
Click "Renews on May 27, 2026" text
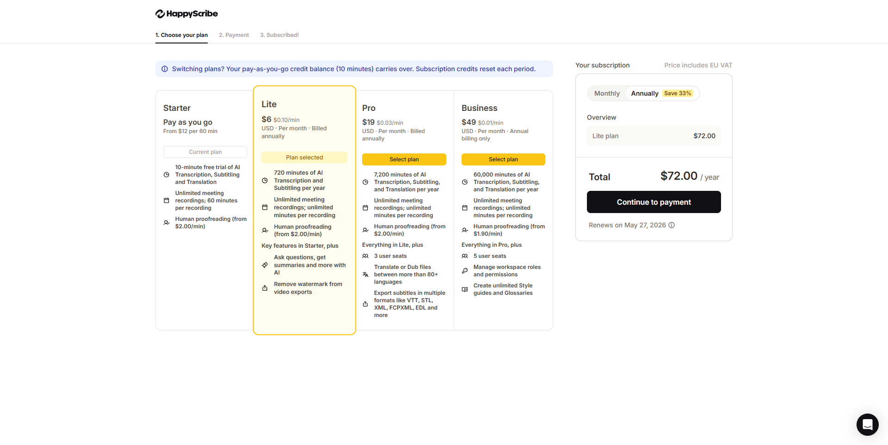(627, 225)
